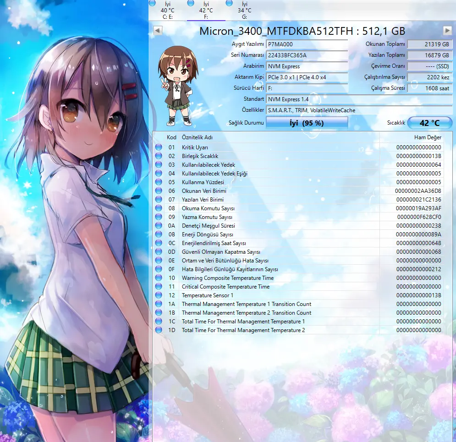Screen dimensions: 456x442
Task: Click the Ham Değer column header
Action: click(428, 137)
